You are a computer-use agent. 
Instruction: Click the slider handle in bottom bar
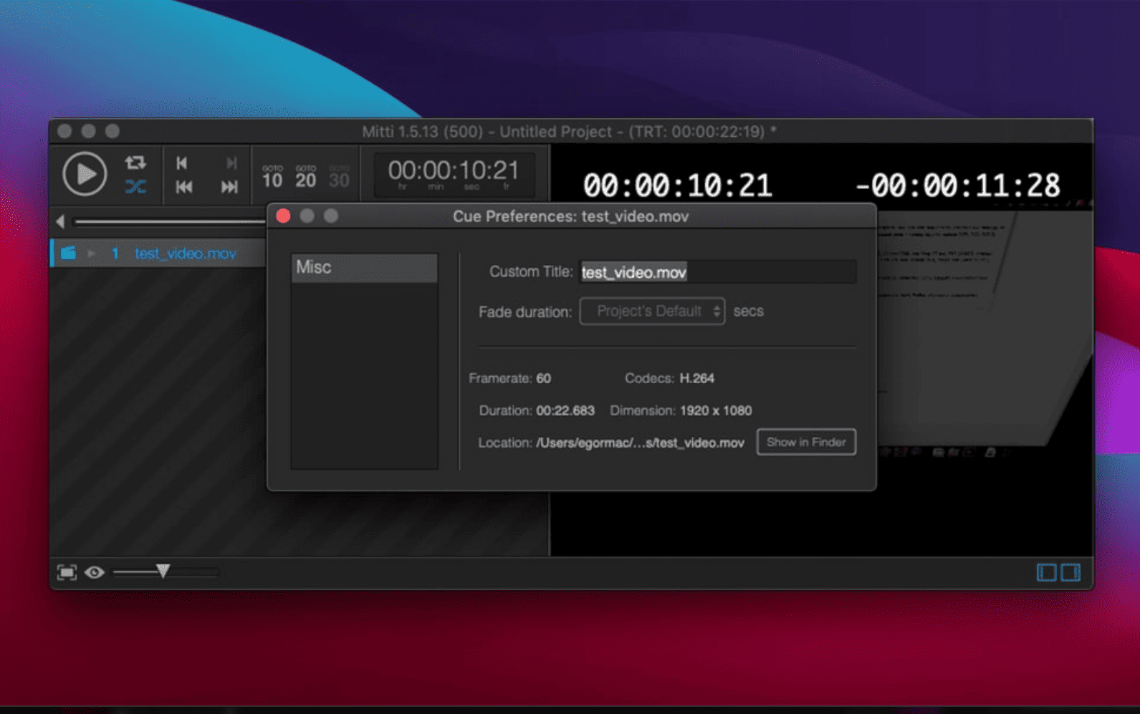163,571
